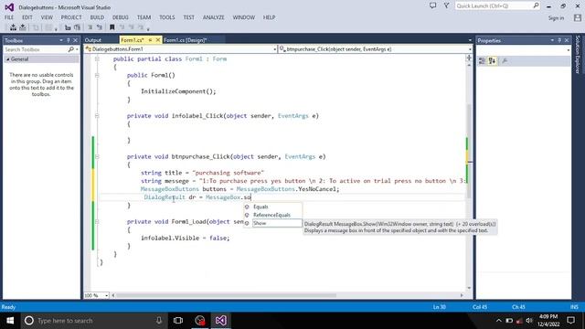Open the Dialogebuttons.Form1 class dropdown
The height and width of the screenshot is (329, 585).
(275, 49)
